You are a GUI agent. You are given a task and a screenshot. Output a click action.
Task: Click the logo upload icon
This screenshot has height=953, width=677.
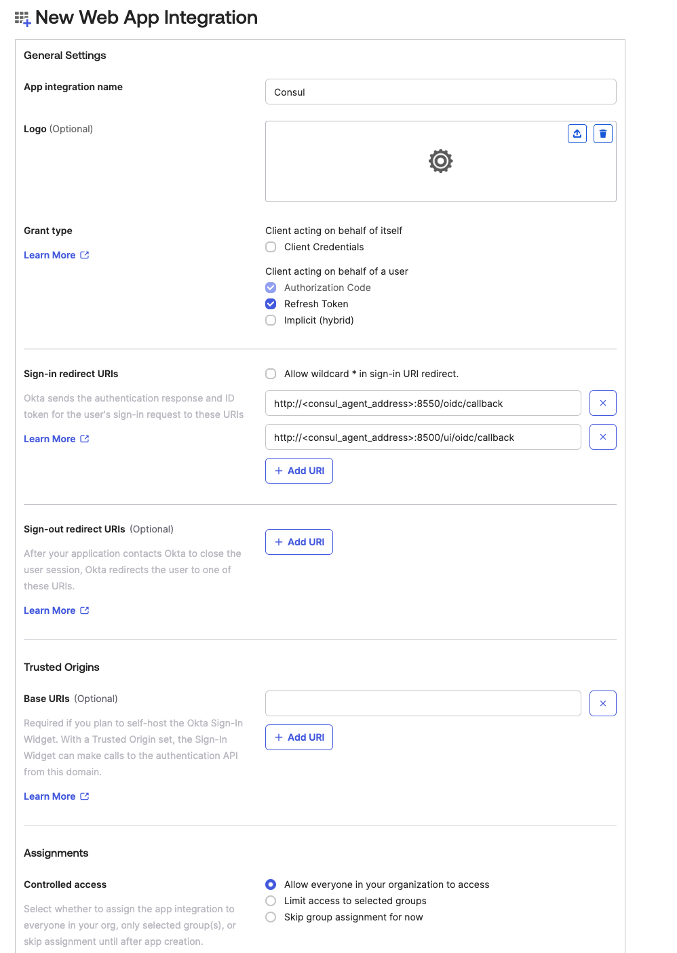click(577, 134)
